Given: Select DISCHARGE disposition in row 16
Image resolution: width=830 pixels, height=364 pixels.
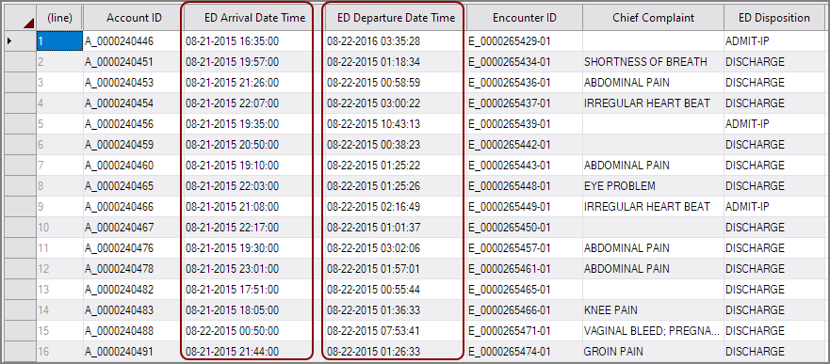Looking at the screenshot, I should pos(773,351).
